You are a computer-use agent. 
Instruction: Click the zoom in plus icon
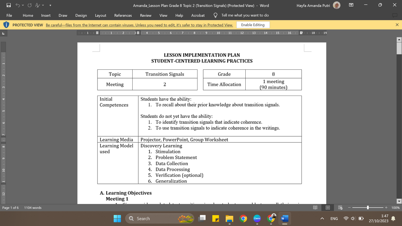tap(386, 208)
